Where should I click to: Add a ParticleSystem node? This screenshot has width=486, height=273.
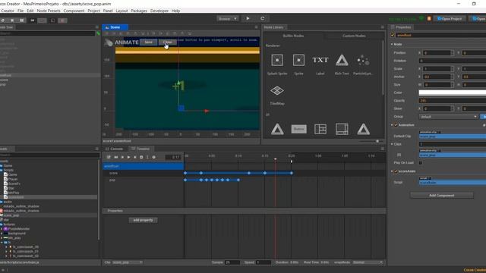point(363,60)
